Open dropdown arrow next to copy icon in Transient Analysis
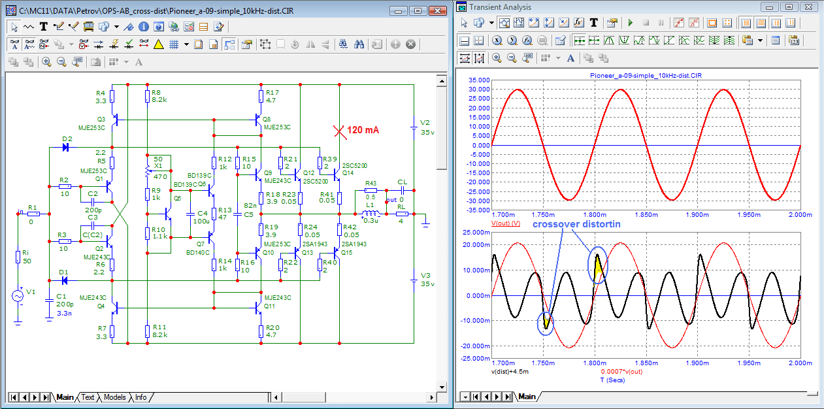Image resolution: width=824 pixels, height=409 pixels. tap(491, 23)
